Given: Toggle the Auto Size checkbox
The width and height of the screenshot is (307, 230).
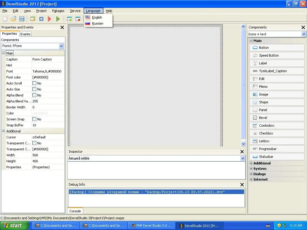Looking at the screenshot, I should click(x=34, y=89).
